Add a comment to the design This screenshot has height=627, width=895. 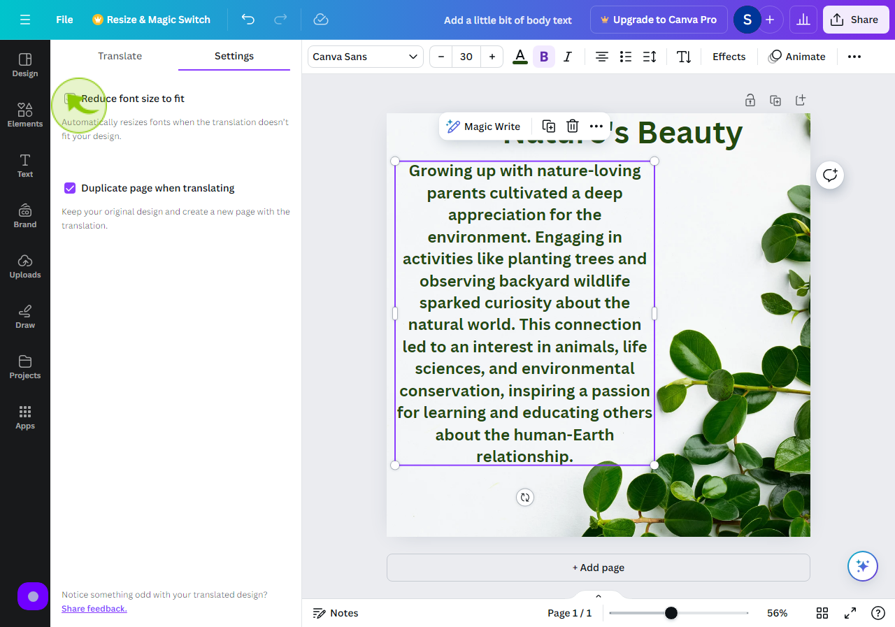(830, 175)
